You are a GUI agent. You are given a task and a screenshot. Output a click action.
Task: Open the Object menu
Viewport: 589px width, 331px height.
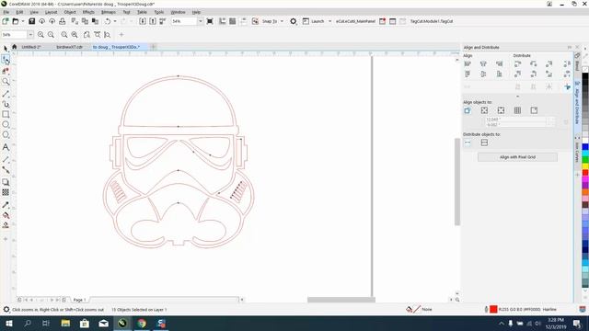70,12
